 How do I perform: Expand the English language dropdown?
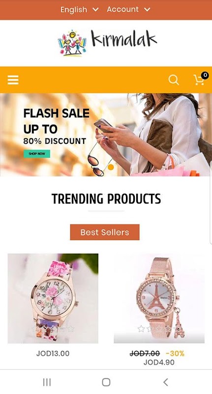pos(79,9)
